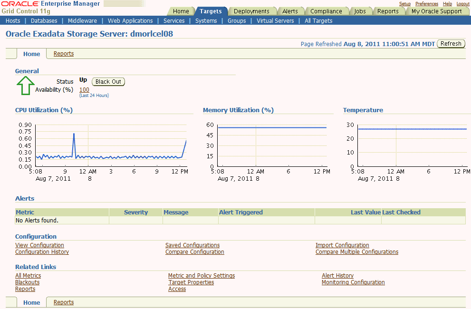Click the green Up status arrow icon
471x309 pixels.
26,86
